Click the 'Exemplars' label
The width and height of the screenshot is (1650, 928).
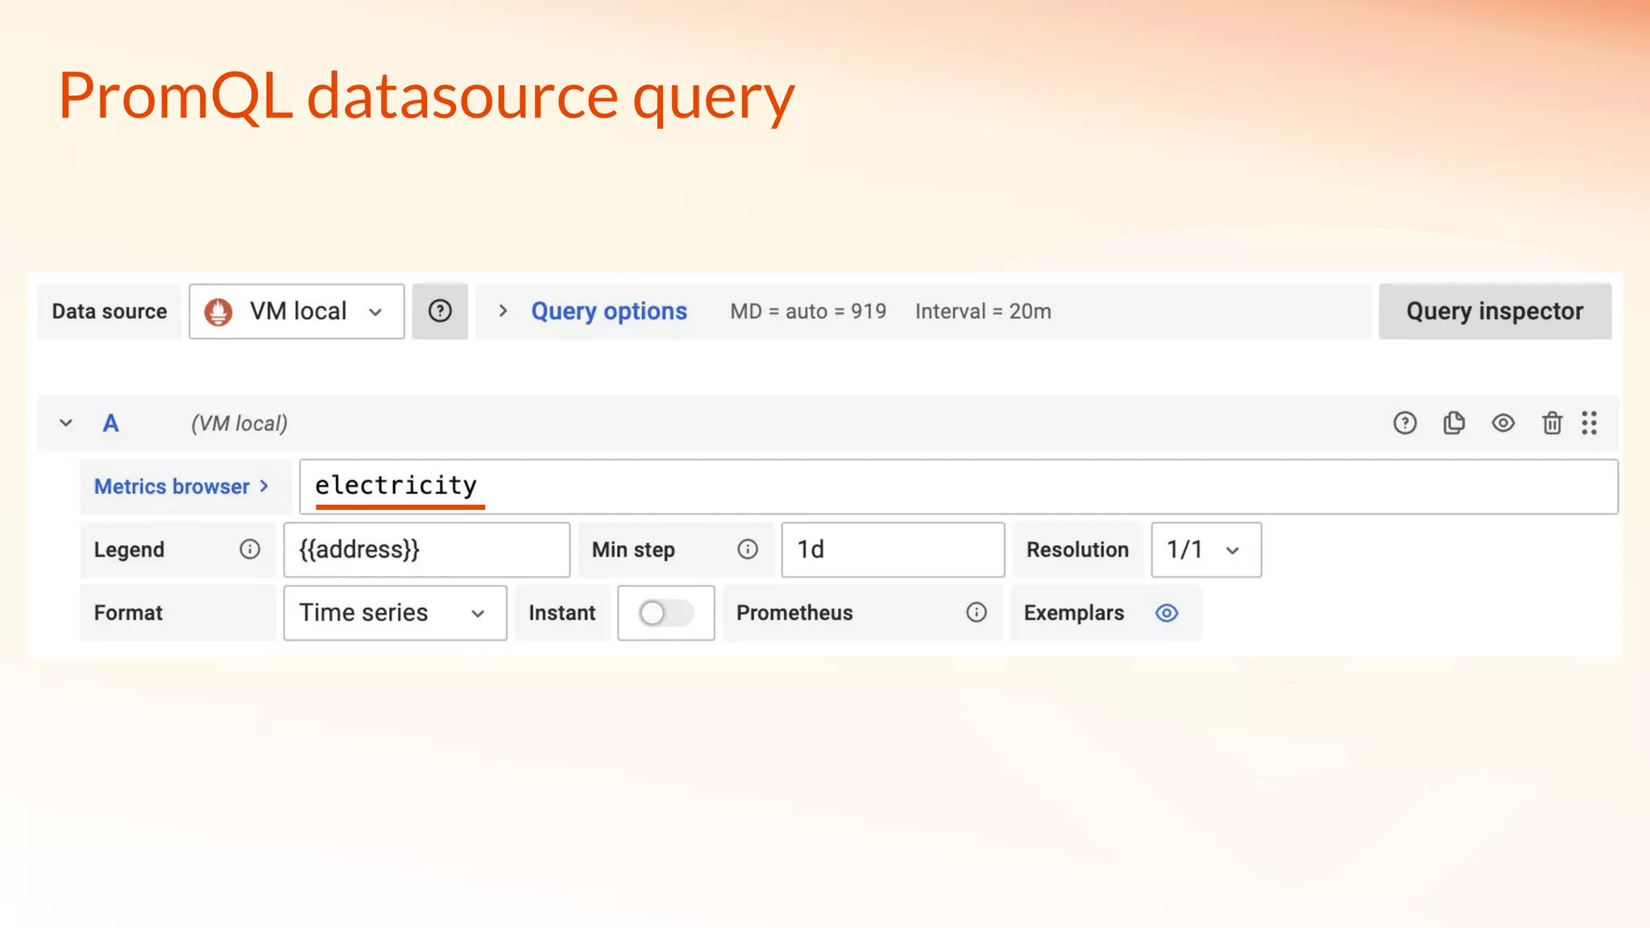tap(1074, 613)
